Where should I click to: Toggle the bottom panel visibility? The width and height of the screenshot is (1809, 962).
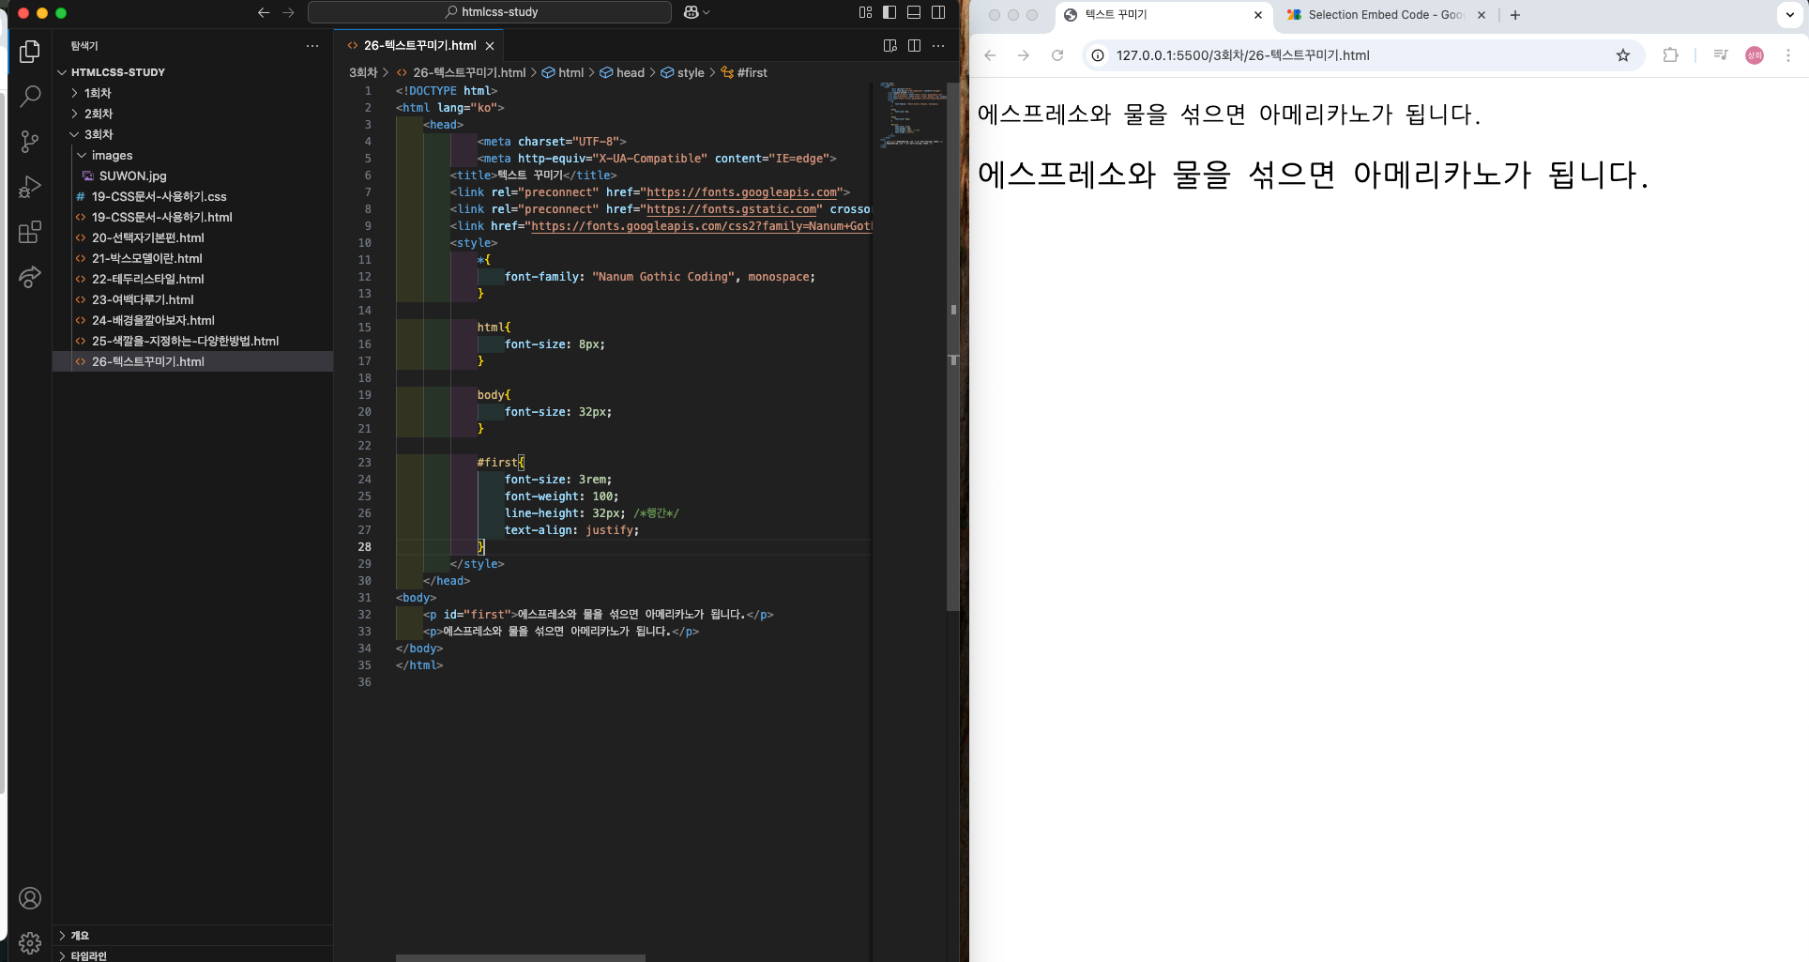(914, 12)
